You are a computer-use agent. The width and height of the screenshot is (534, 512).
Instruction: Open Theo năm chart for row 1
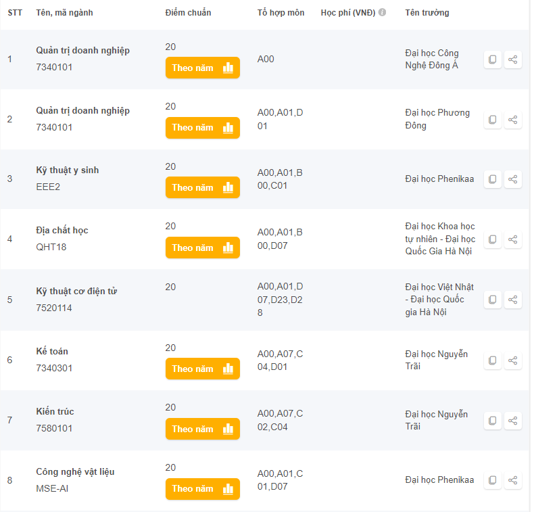tap(203, 68)
